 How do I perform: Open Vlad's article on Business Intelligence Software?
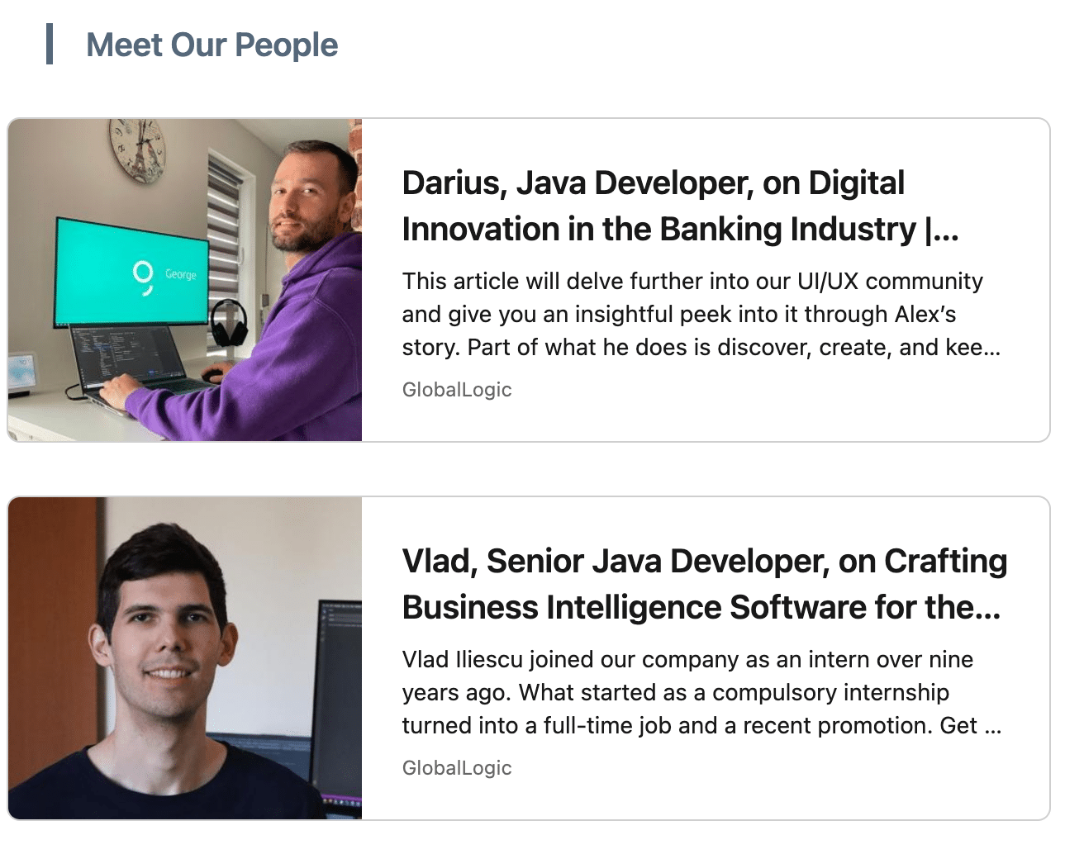(x=702, y=584)
